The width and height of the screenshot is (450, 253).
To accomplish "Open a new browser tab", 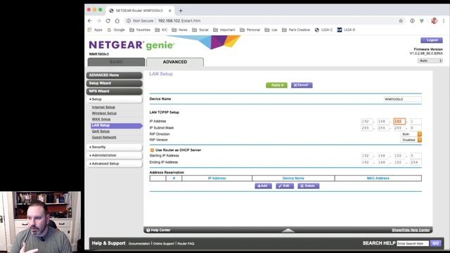I will pyautogui.click(x=181, y=11).
